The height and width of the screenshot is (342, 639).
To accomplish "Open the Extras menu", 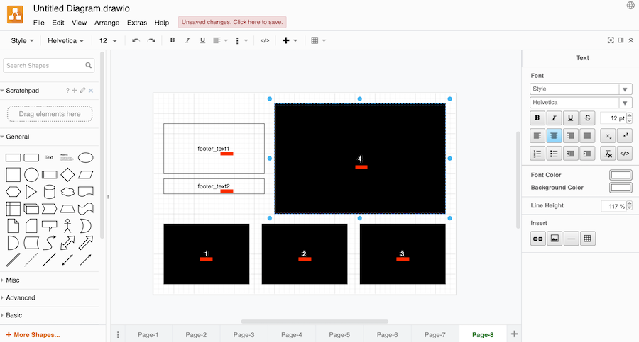I will coord(137,23).
